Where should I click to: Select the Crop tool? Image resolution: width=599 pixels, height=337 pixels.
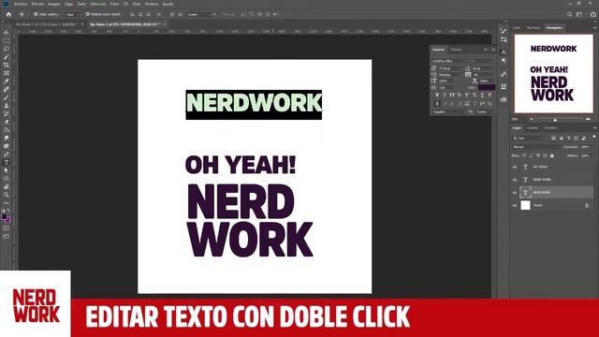tap(7, 65)
